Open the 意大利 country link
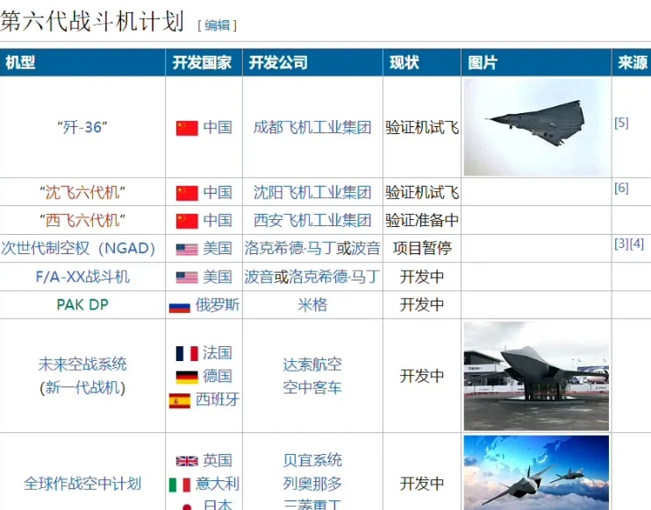This screenshot has width=651, height=510. (x=217, y=484)
